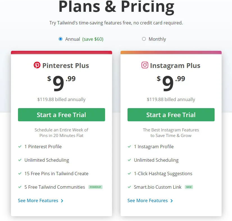The image size is (232, 221).
Task: Click checkmark beside 1-Click Hashtag Suggestions
Action: [129, 174]
